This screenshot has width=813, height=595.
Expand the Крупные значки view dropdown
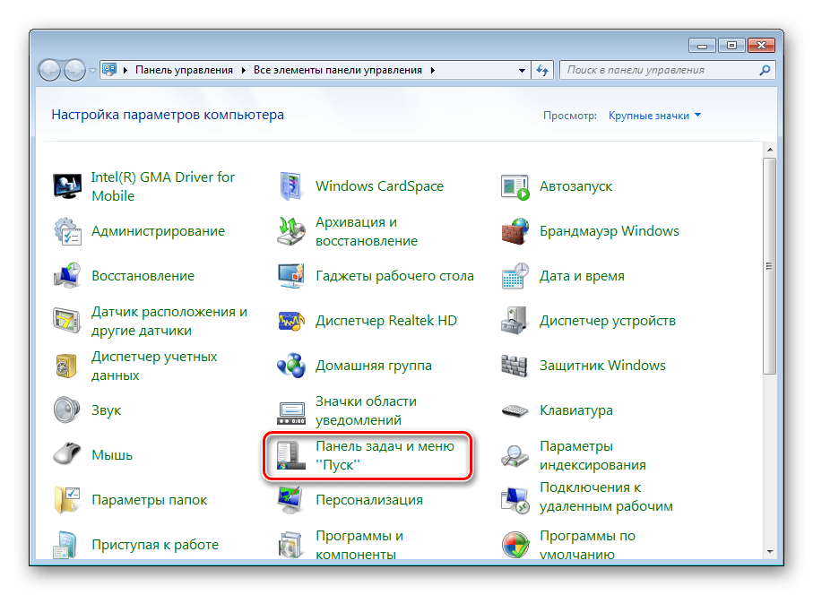click(x=654, y=116)
